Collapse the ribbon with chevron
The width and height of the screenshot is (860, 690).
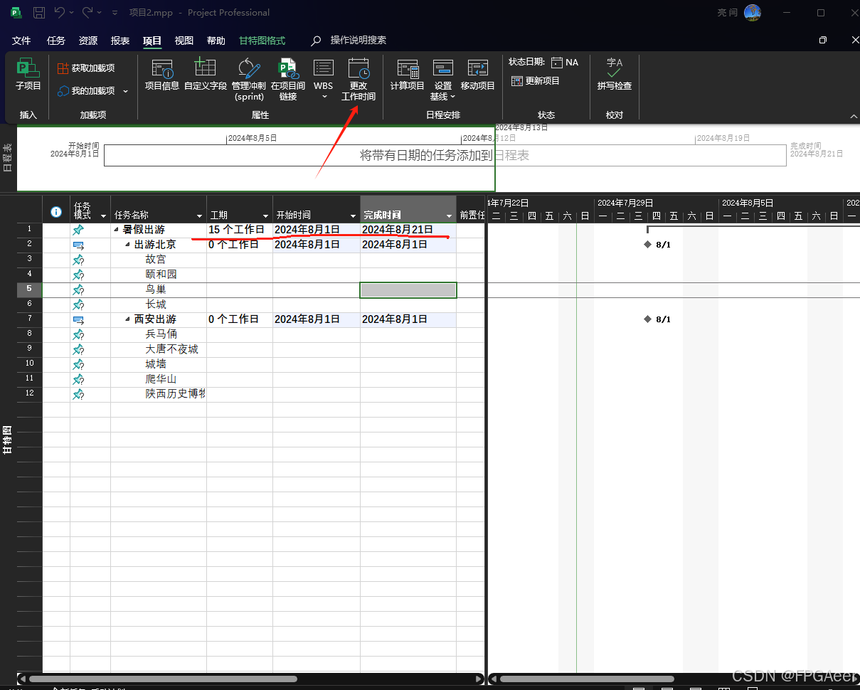click(854, 116)
